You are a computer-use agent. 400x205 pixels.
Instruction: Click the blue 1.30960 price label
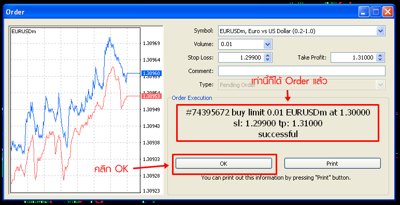[151, 73]
